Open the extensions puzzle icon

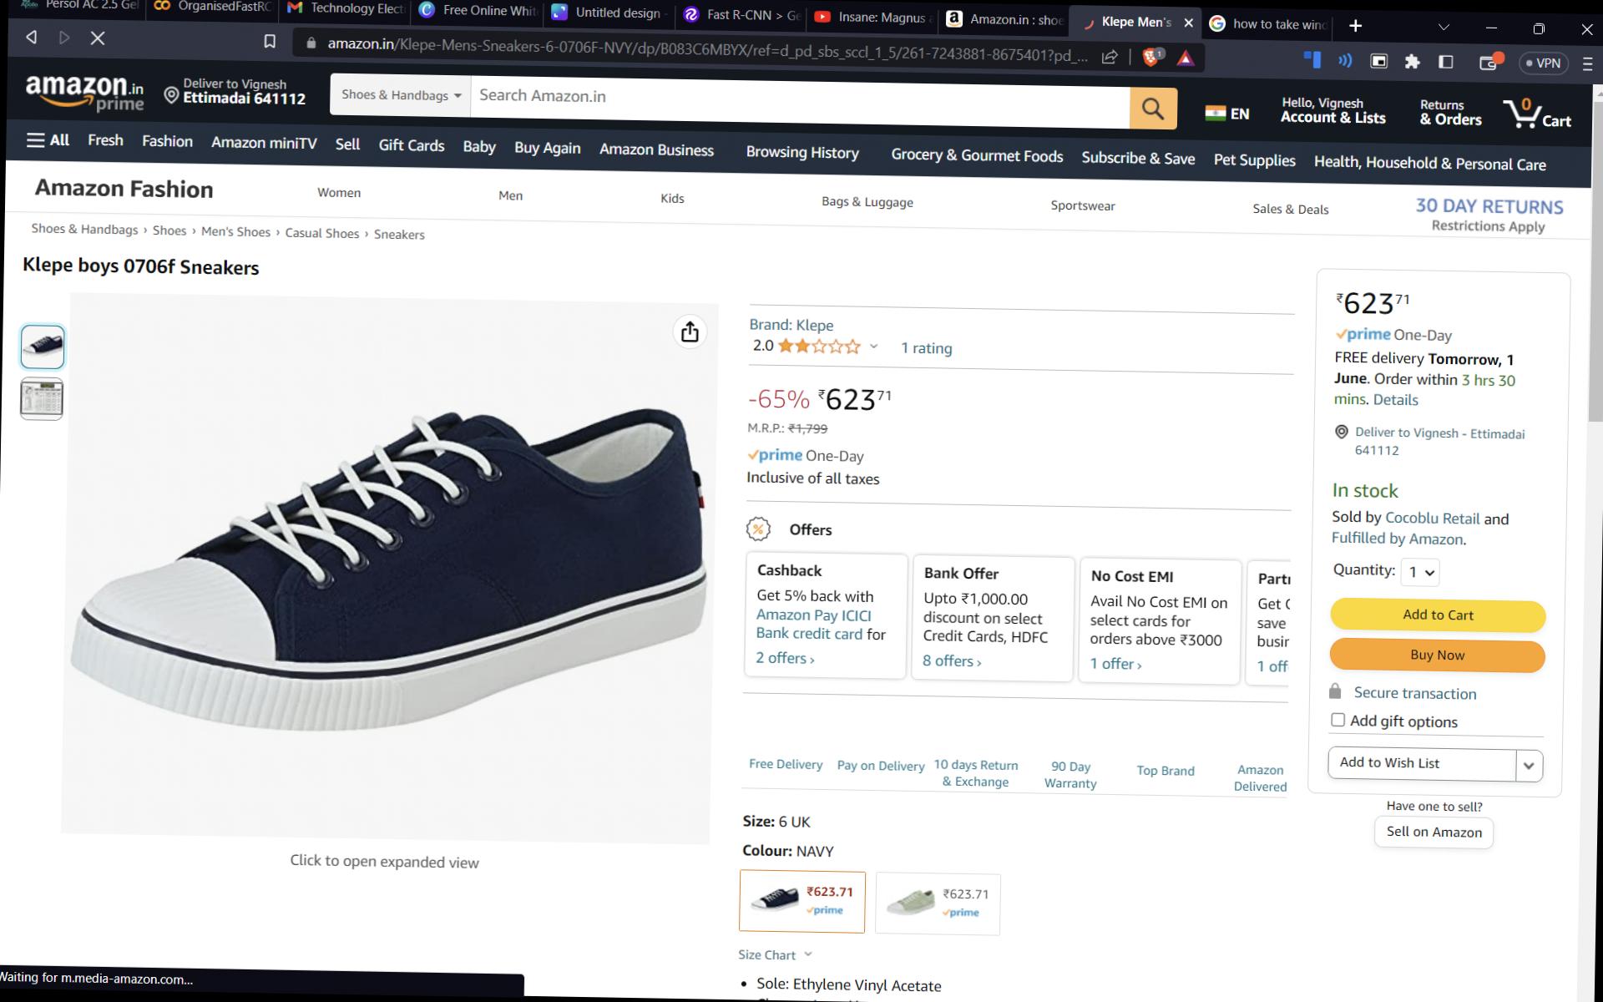[1412, 62]
